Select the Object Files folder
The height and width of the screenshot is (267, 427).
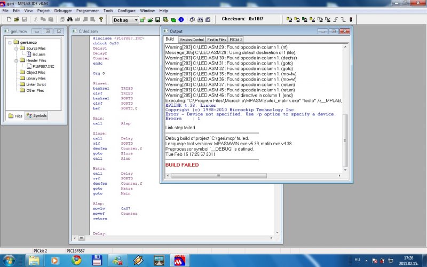click(x=33, y=73)
